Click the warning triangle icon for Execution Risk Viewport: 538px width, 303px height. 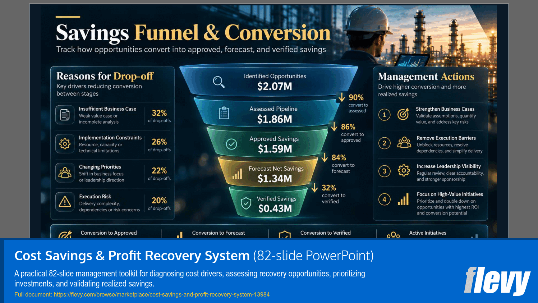[65, 202]
